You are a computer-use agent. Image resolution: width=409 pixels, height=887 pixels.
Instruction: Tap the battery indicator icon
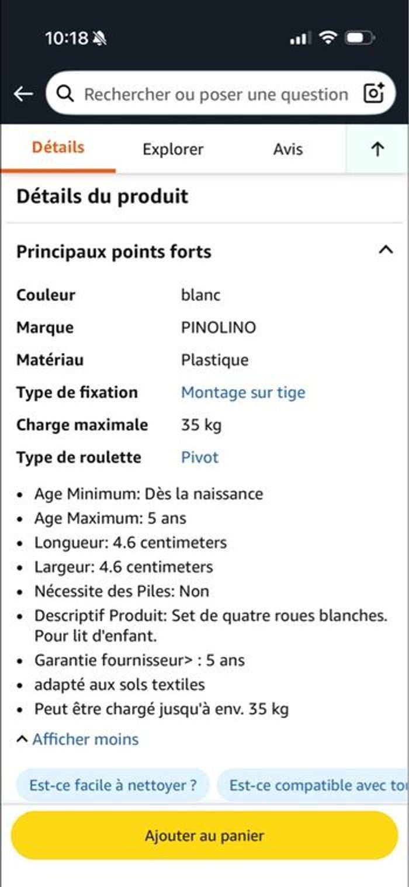tap(359, 39)
